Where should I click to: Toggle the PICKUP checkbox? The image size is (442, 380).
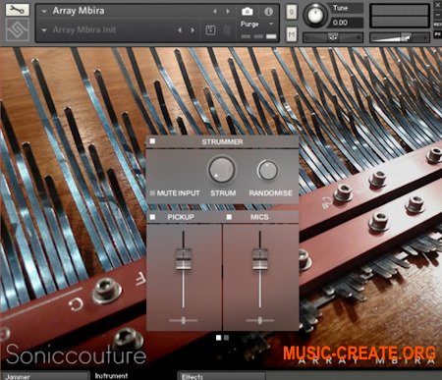click(x=152, y=217)
